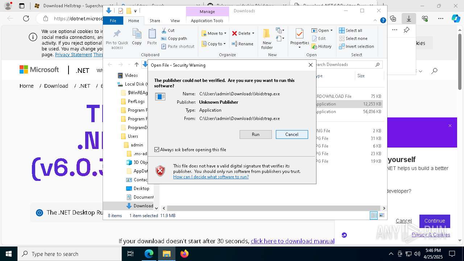Click the Edge Downloads toolbar icon
Viewport: 464px width, 261px height.
(409, 18)
